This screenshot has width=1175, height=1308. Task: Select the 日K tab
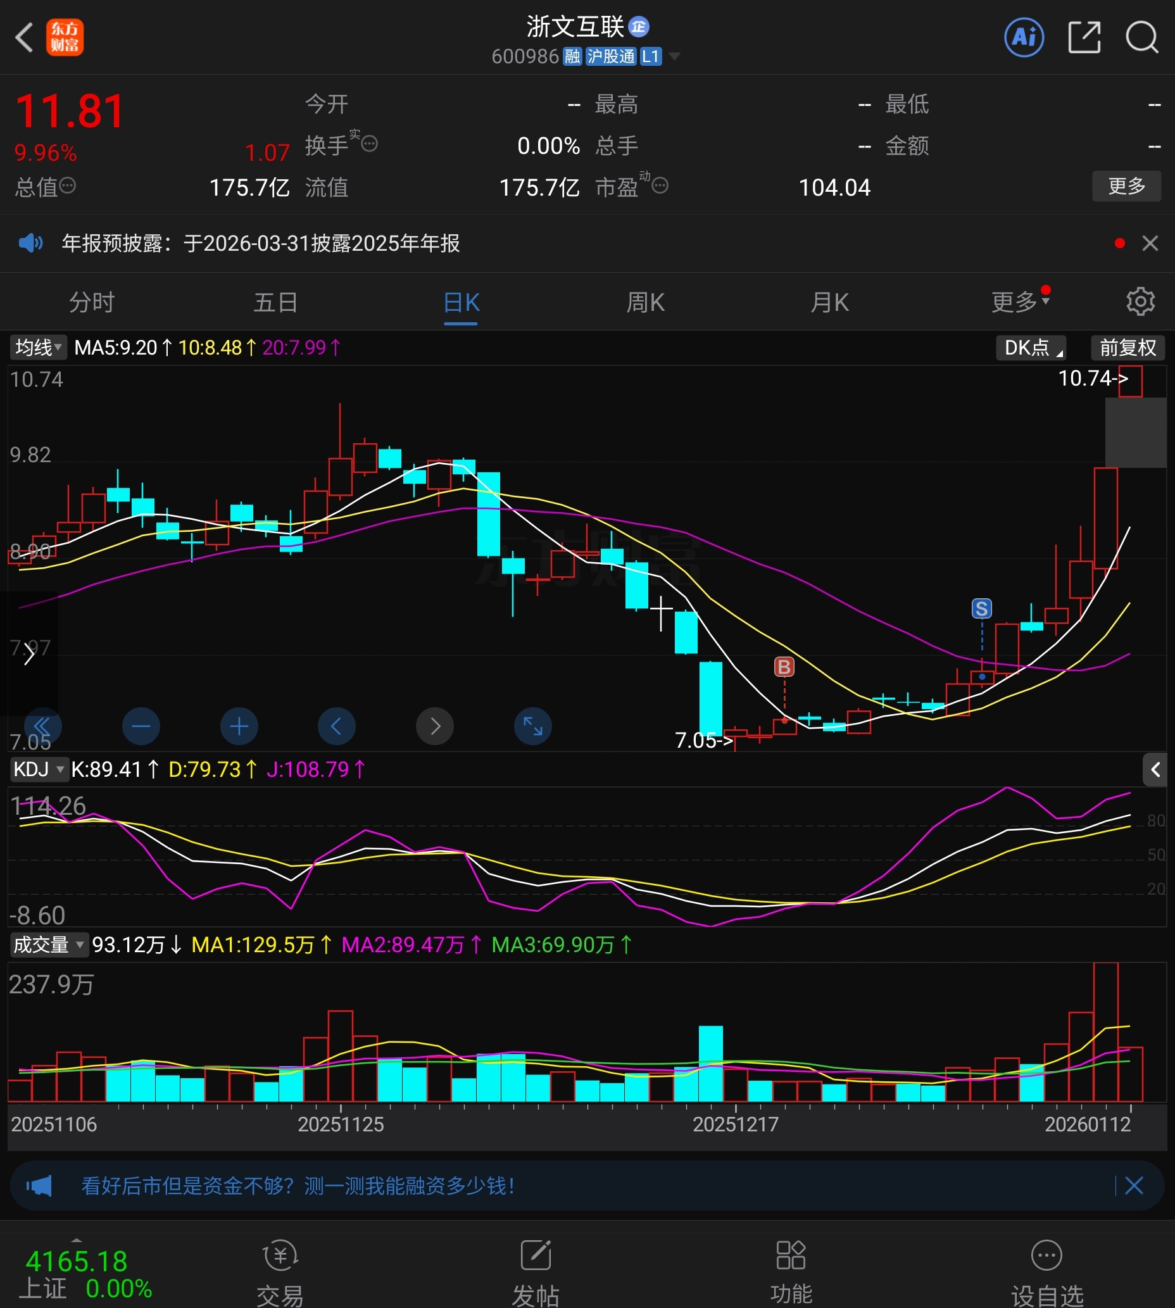pyautogui.click(x=461, y=301)
